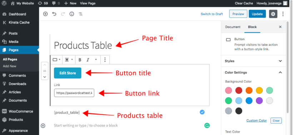Collapse the Color Settings panel

(253, 72)
